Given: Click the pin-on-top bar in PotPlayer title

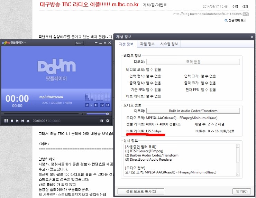Looking at the screenshot, I should (x=96, y=43).
